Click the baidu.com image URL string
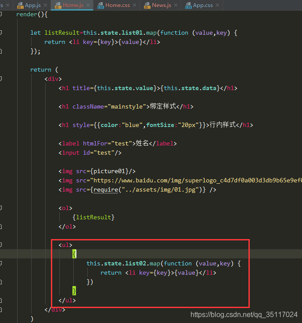The height and width of the screenshot is (323, 302). [196, 181]
